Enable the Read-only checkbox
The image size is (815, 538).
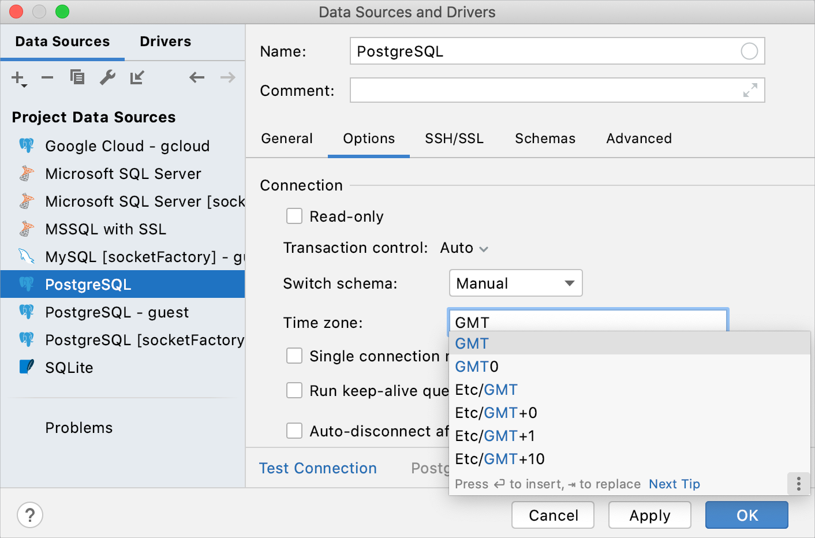tap(294, 216)
